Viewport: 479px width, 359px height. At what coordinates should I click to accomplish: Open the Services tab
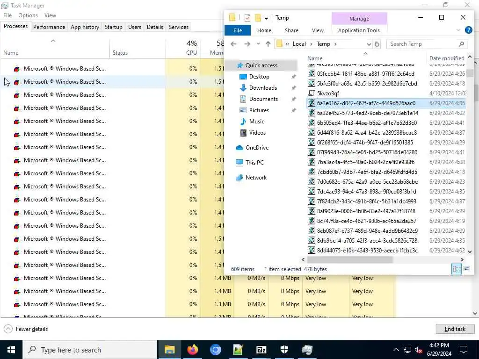coord(178,27)
